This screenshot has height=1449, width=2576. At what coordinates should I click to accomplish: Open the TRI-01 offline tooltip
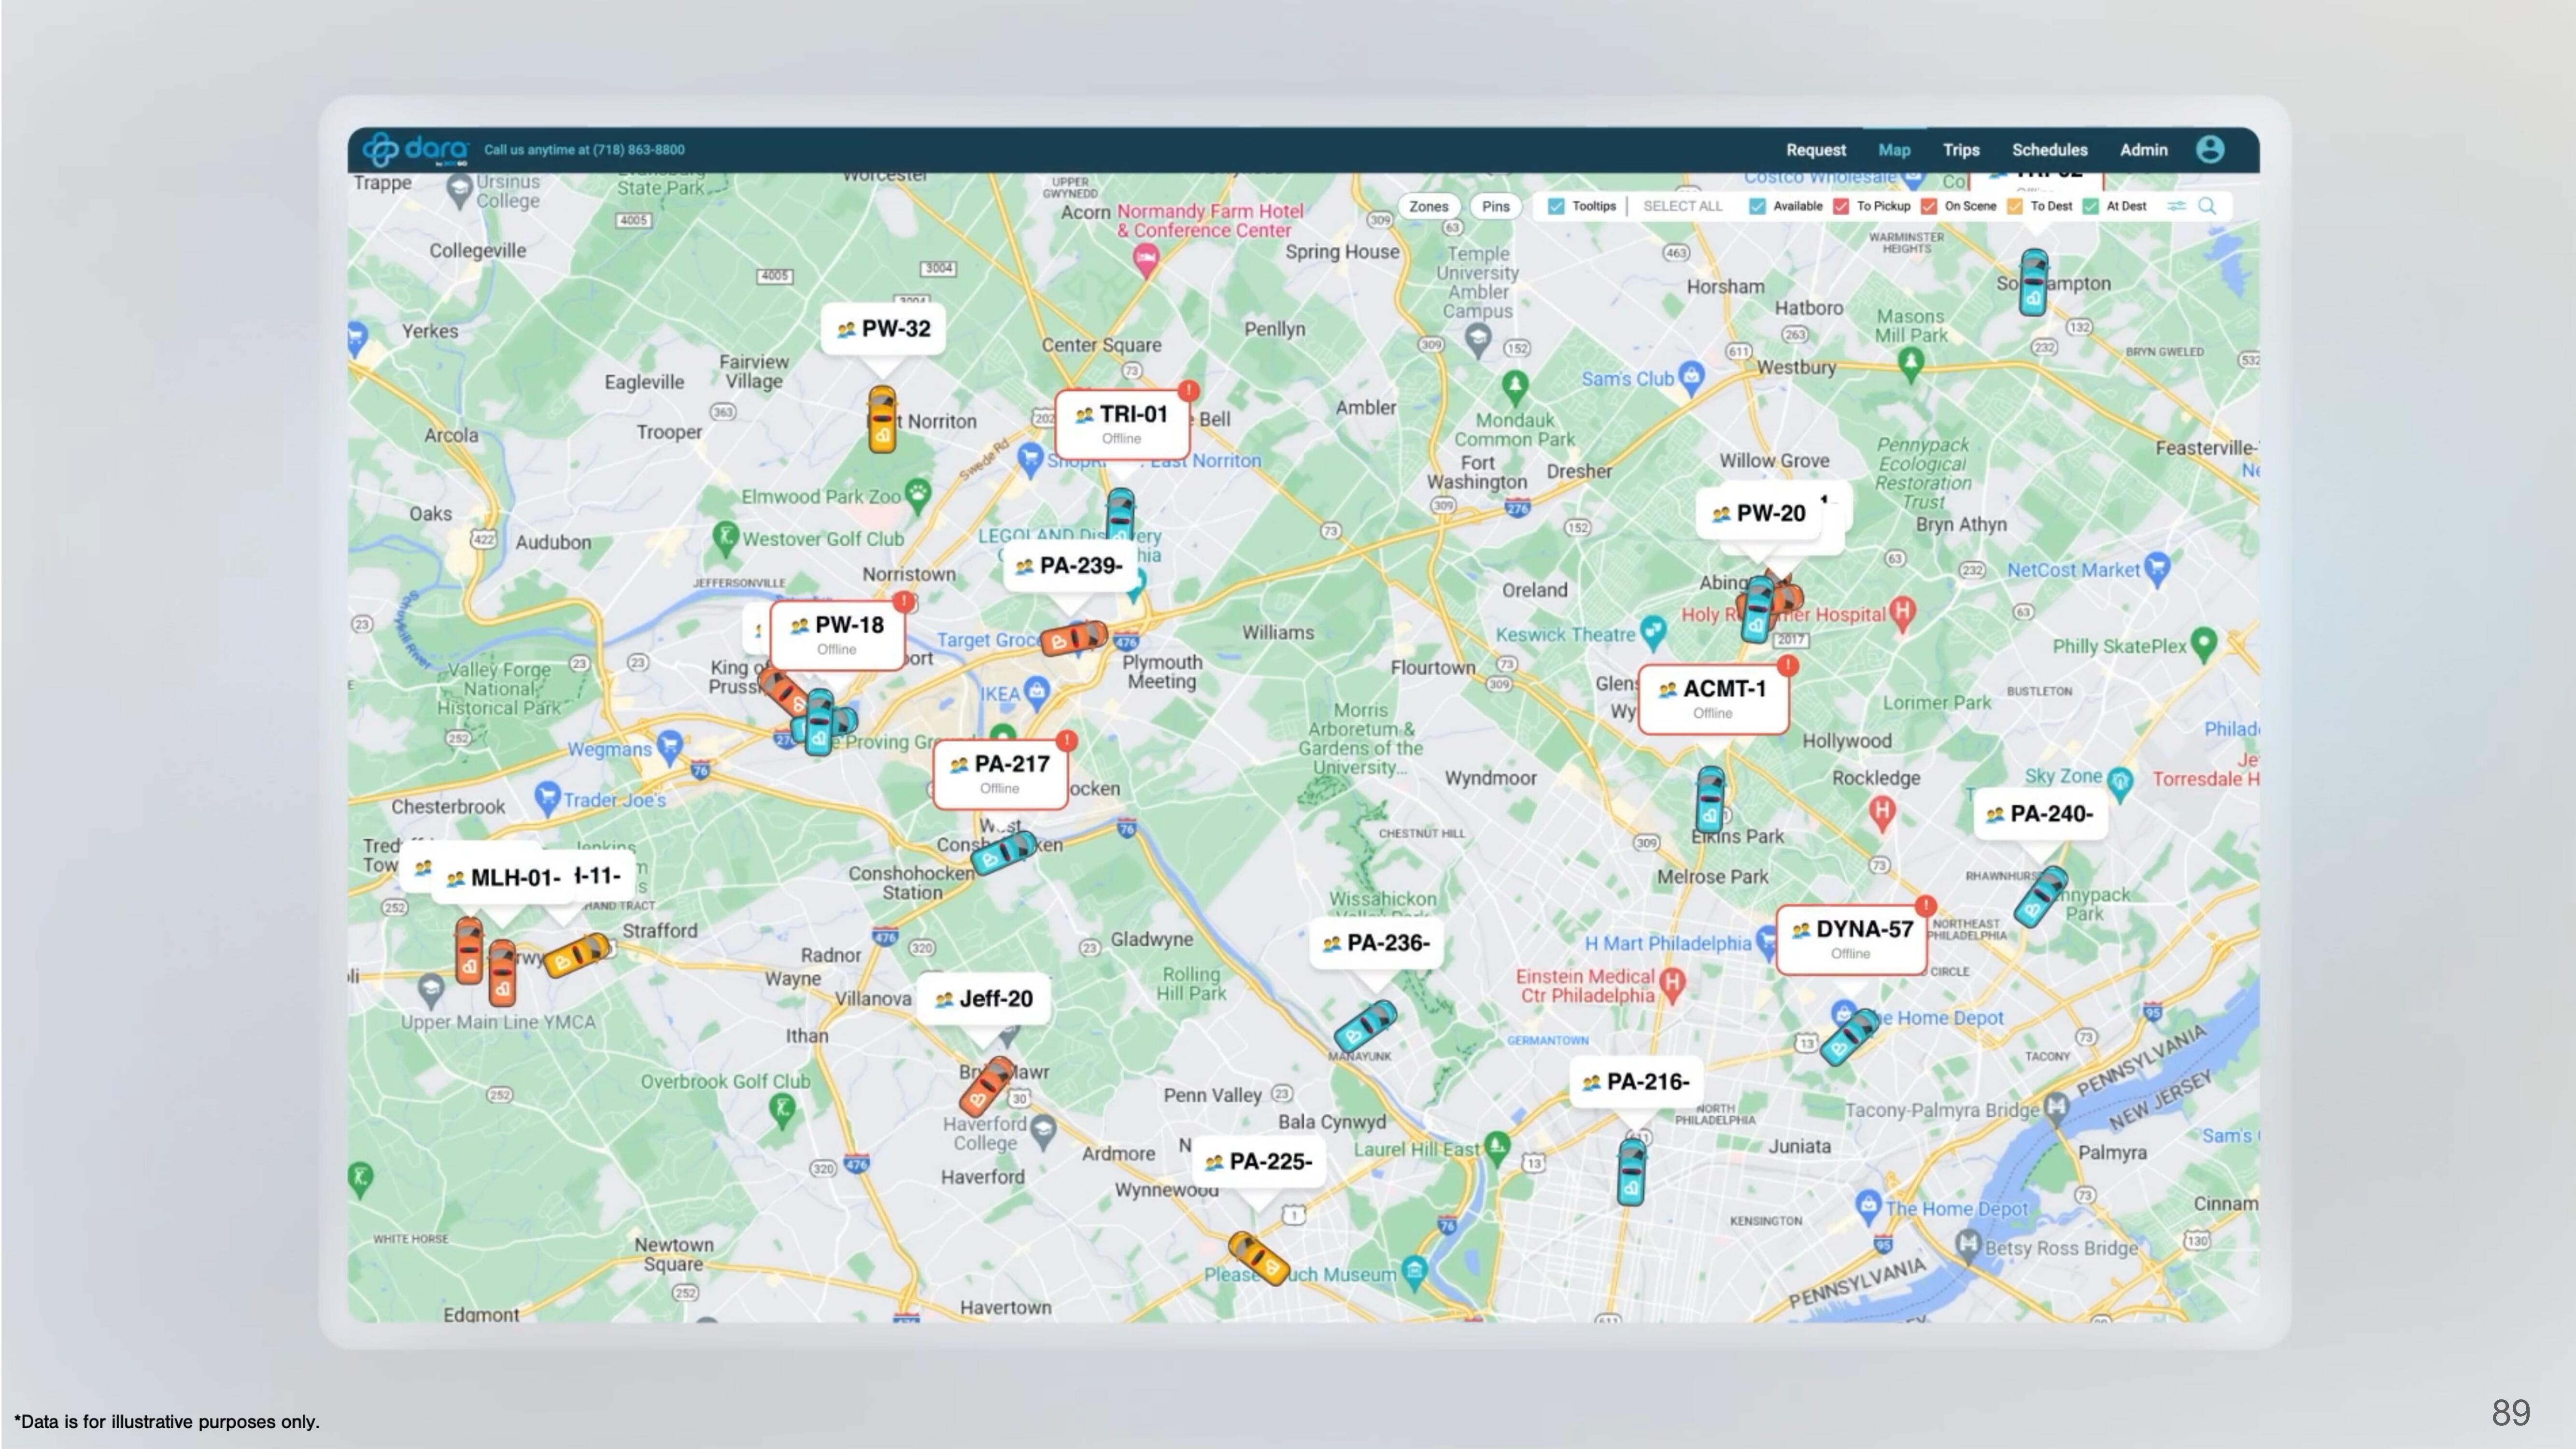pyautogui.click(x=1122, y=424)
